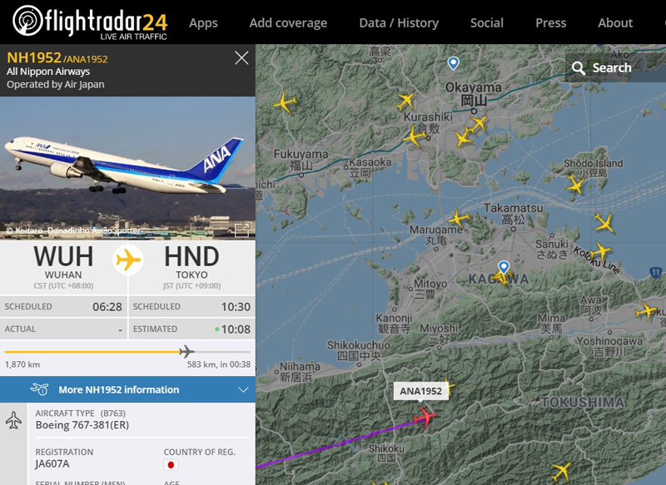Screen dimensions: 666x485
Task: Click the blue airport pin above Okayama
Action: coord(454,63)
